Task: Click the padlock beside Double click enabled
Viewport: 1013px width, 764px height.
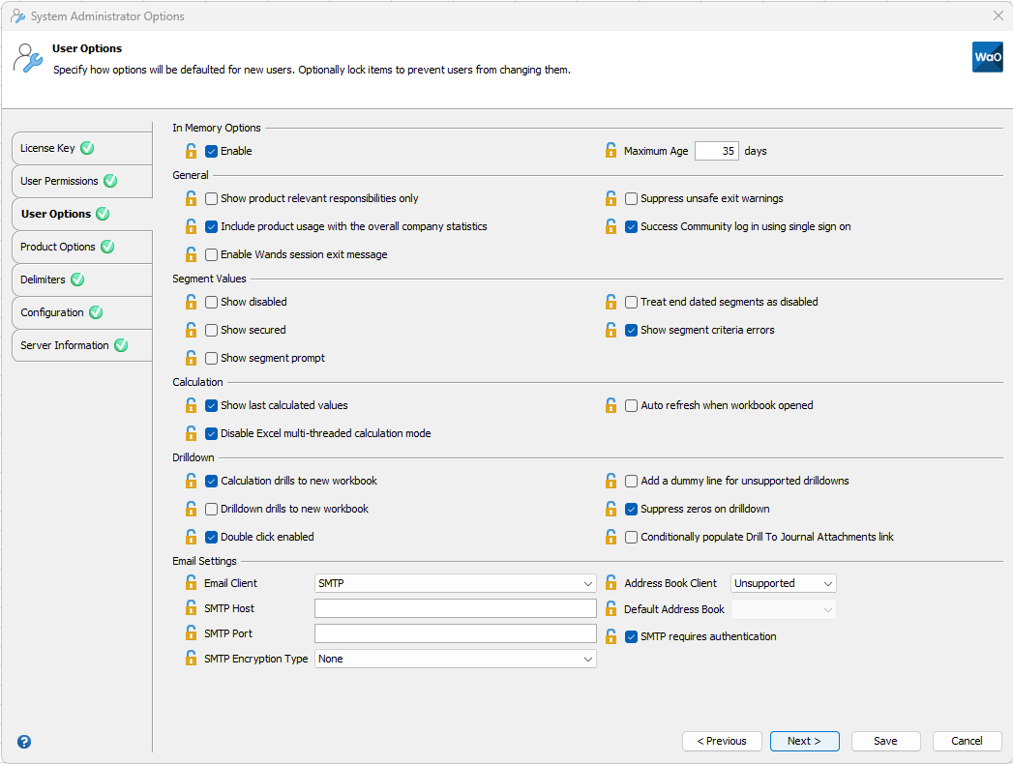Action: tap(191, 537)
